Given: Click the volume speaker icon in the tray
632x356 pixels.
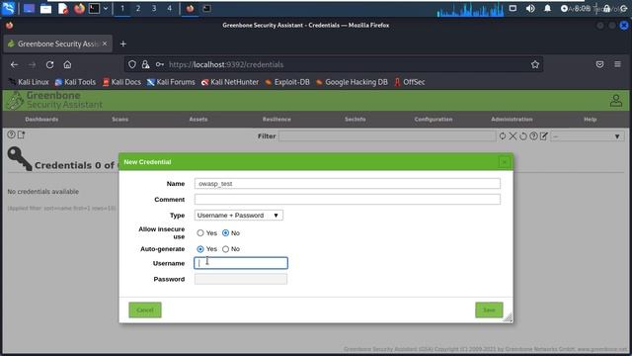Looking at the screenshot, I should pos(530,9).
